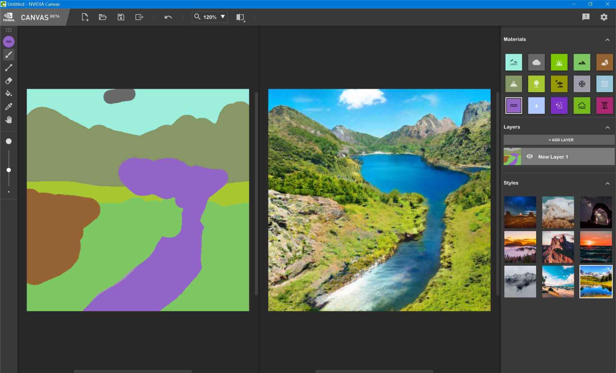The width and height of the screenshot is (616, 373).
Task: Click the water material icon
Action: click(513, 105)
